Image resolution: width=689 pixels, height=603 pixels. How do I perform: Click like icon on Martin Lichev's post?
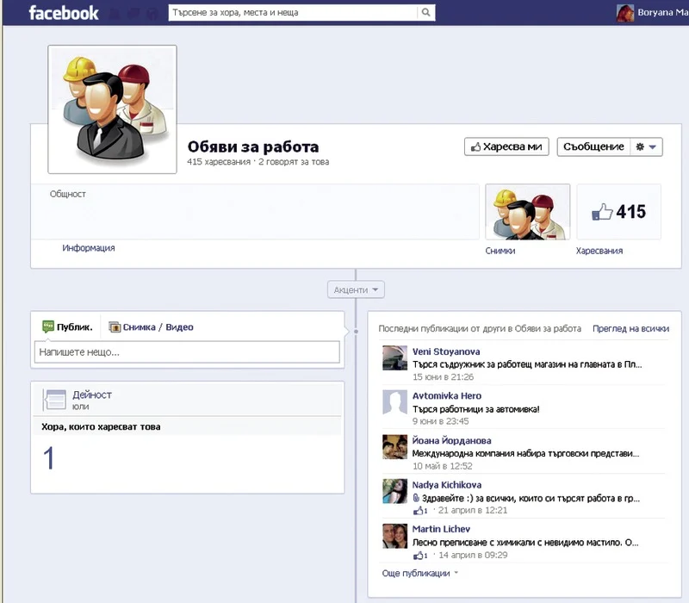[x=418, y=555]
